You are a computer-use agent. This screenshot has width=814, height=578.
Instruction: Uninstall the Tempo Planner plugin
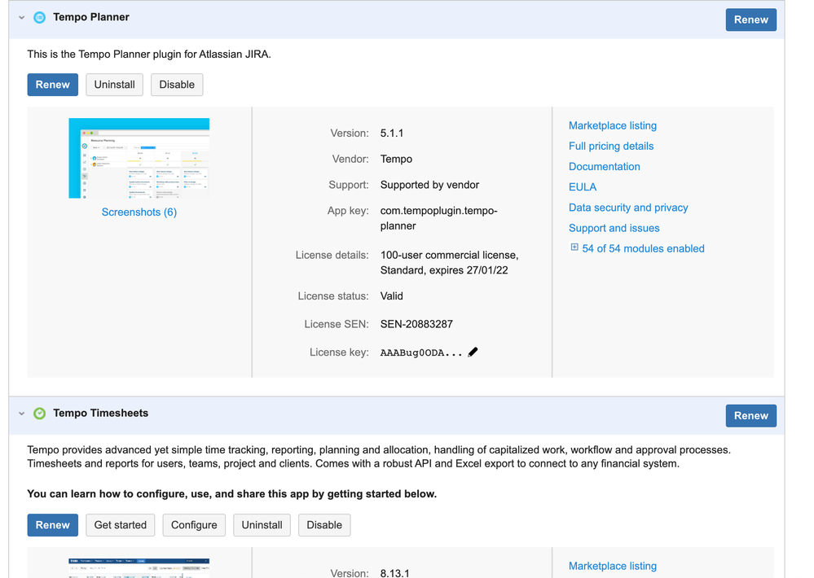click(x=114, y=85)
